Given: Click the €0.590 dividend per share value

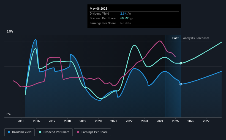Looking at the screenshot, I should point(125,18).
